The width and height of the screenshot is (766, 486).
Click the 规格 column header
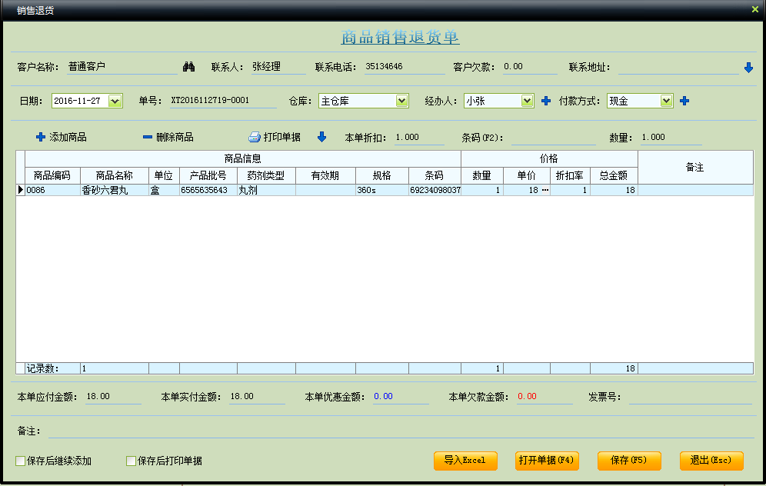click(x=382, y=175)
